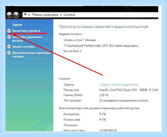
Task: Click shield icon beside Настройка удаленного доступа
Action: click(9, 37)
